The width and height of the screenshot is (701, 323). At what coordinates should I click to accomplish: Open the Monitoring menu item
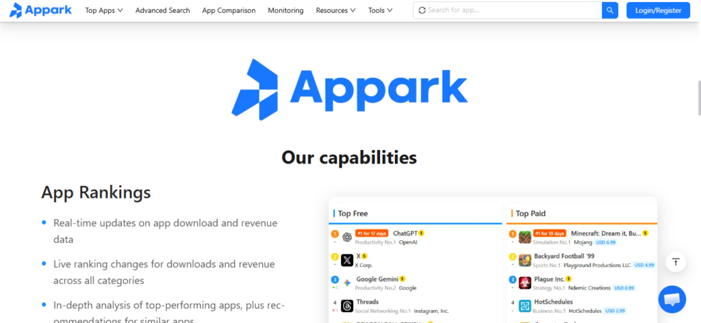[285, 10]
